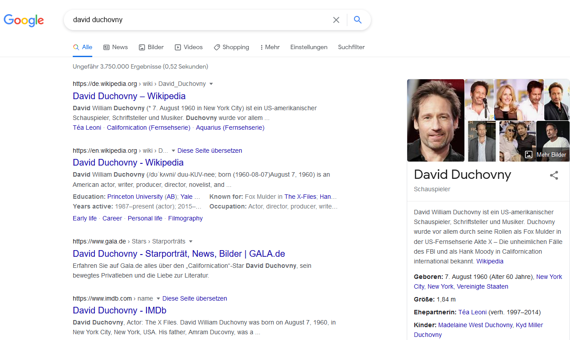
Task: Follow the Téa Leoni sitelink under Wikipedia
Action: [x=87, y=127]
